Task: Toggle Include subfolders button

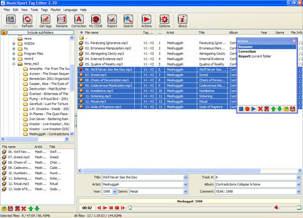Action: pyautogui.click(x=40, y=32)
